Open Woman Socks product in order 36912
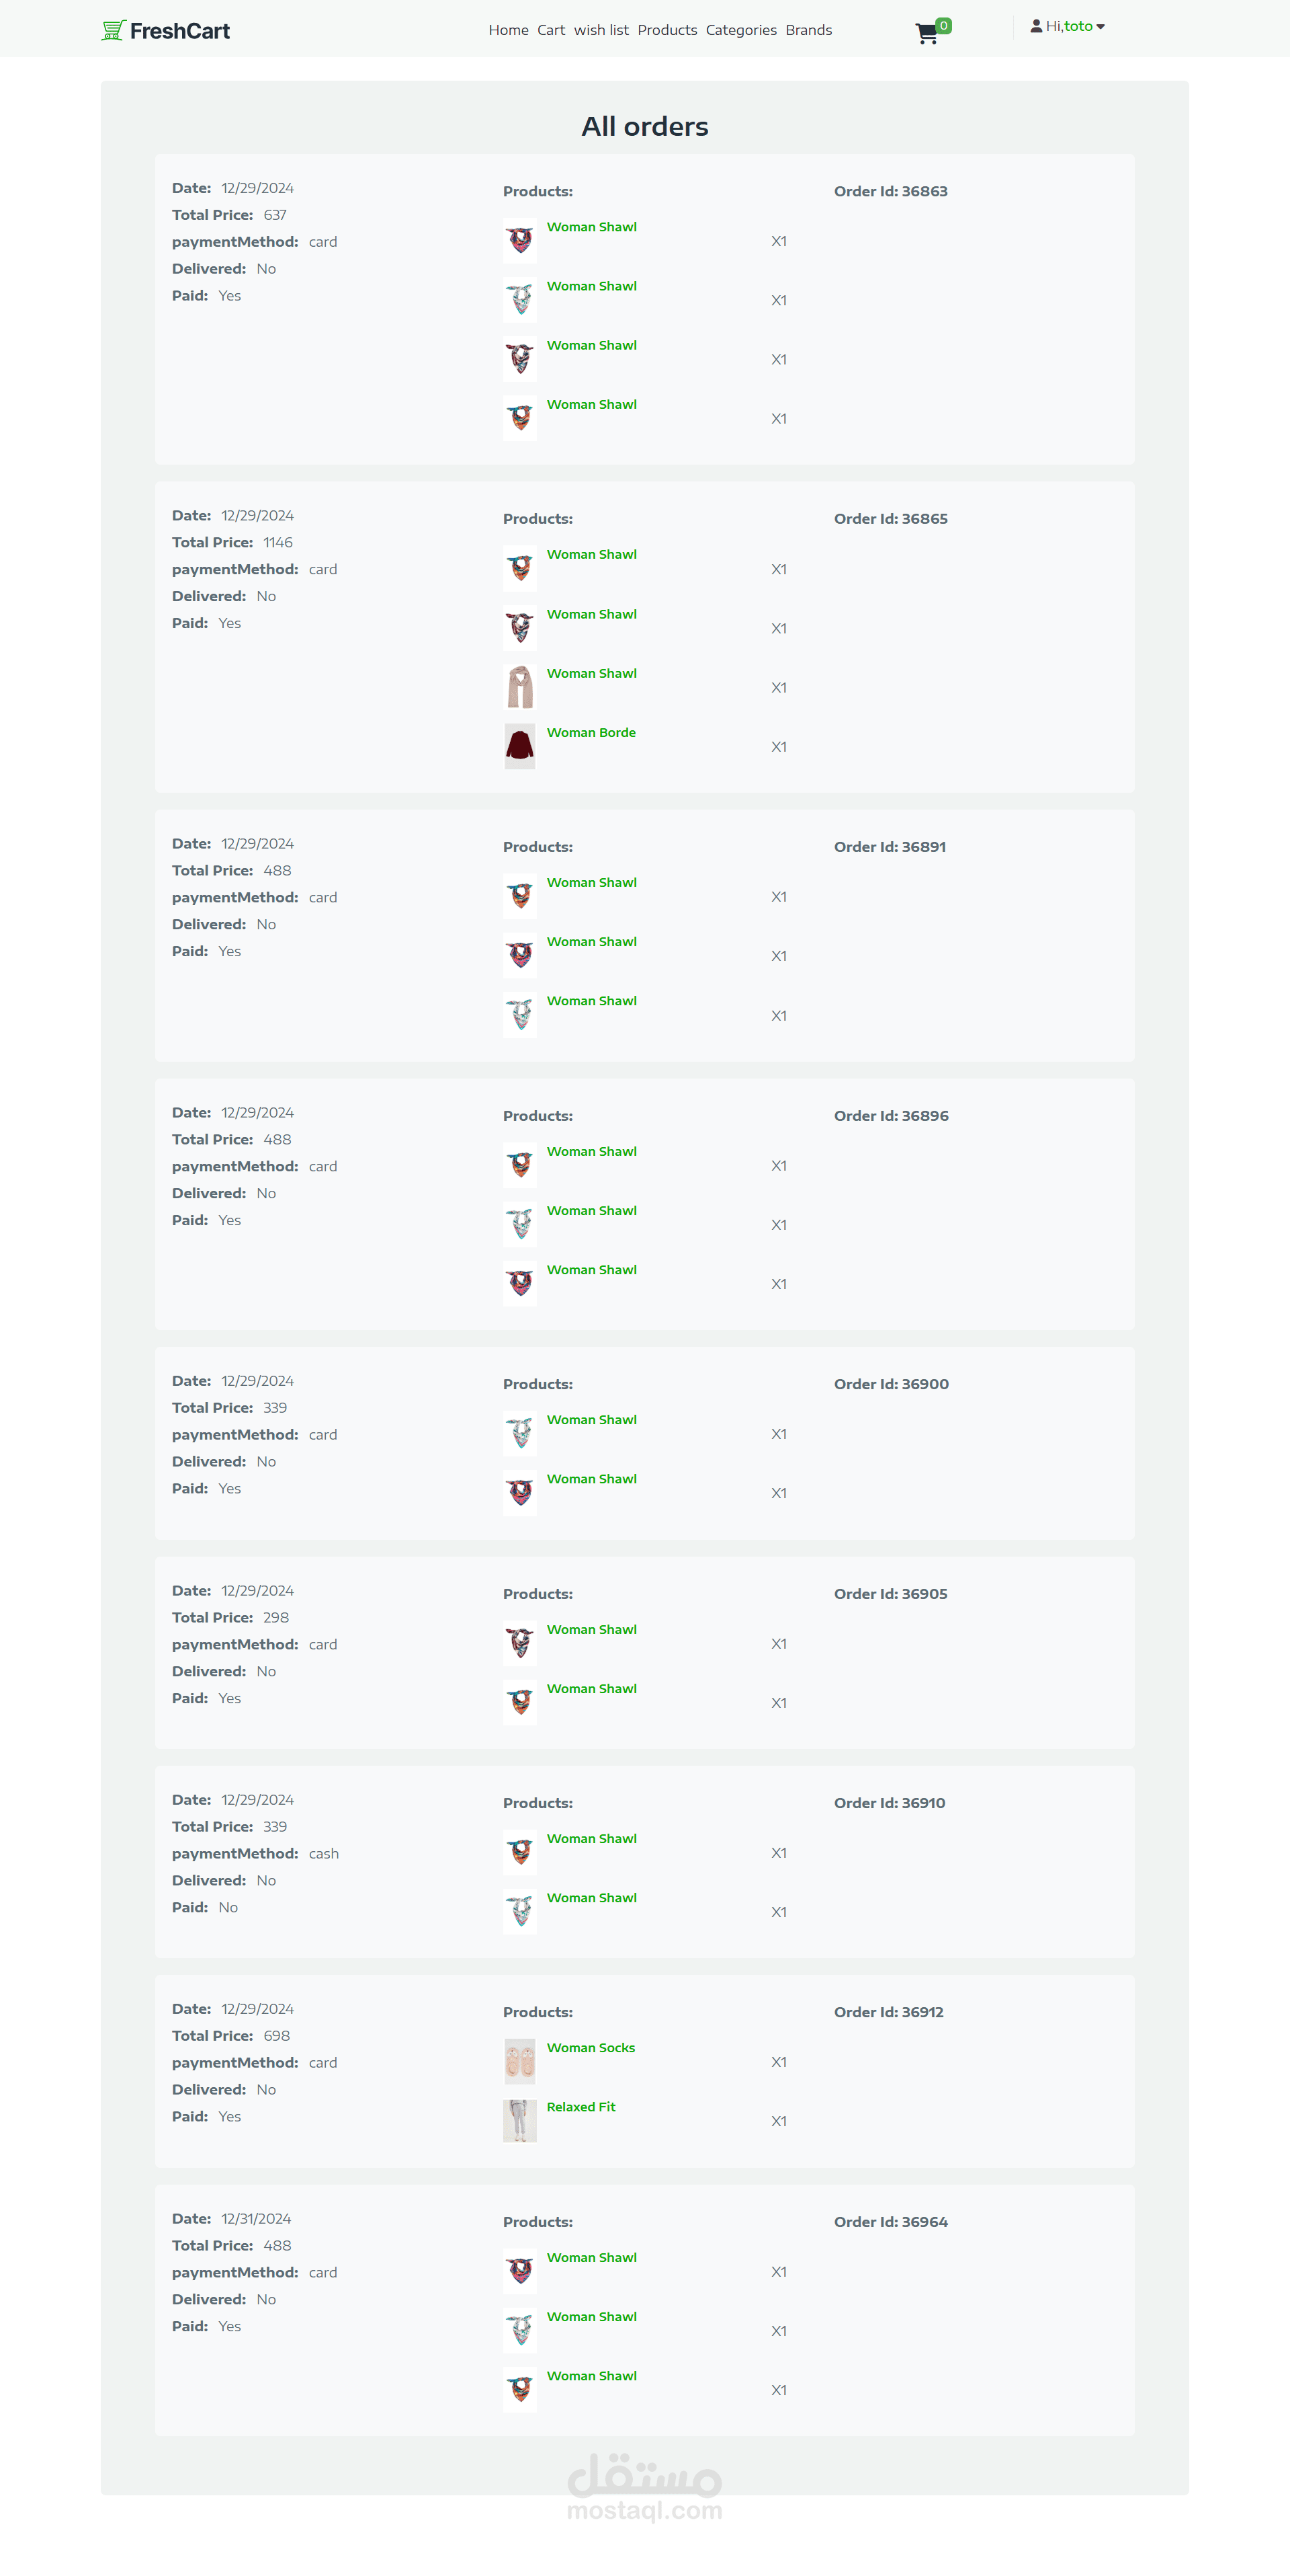Screen dimensions: 1290x2576 pos(591,2048)
